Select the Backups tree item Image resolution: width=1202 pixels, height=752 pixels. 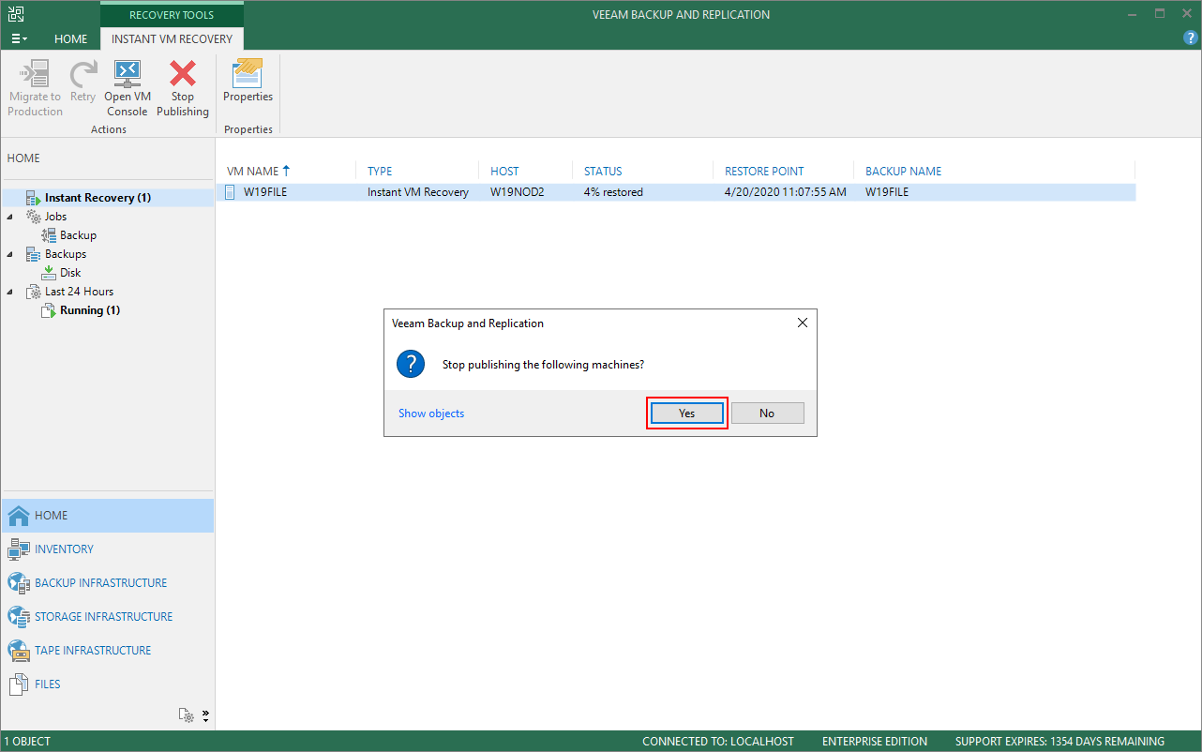tap(66, 254)
